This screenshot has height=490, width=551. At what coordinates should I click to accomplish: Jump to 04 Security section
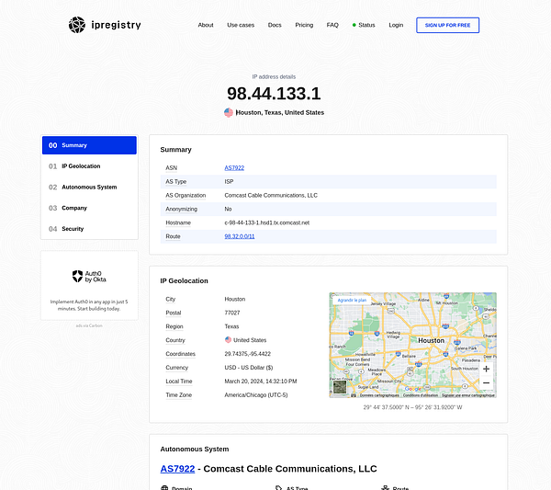coord(89,229)
